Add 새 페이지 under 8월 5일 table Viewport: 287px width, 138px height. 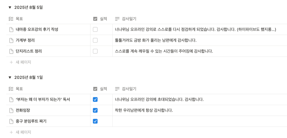(x=20, y=62)
